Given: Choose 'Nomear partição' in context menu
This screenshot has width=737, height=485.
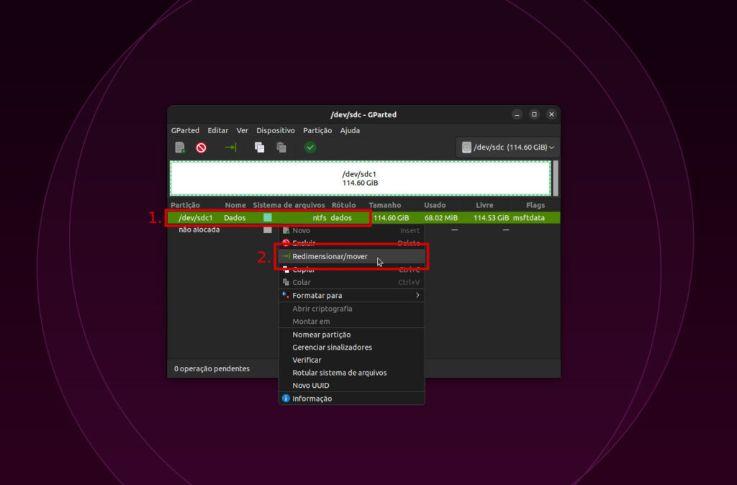Looking at the screenshot, I should 351,335.
